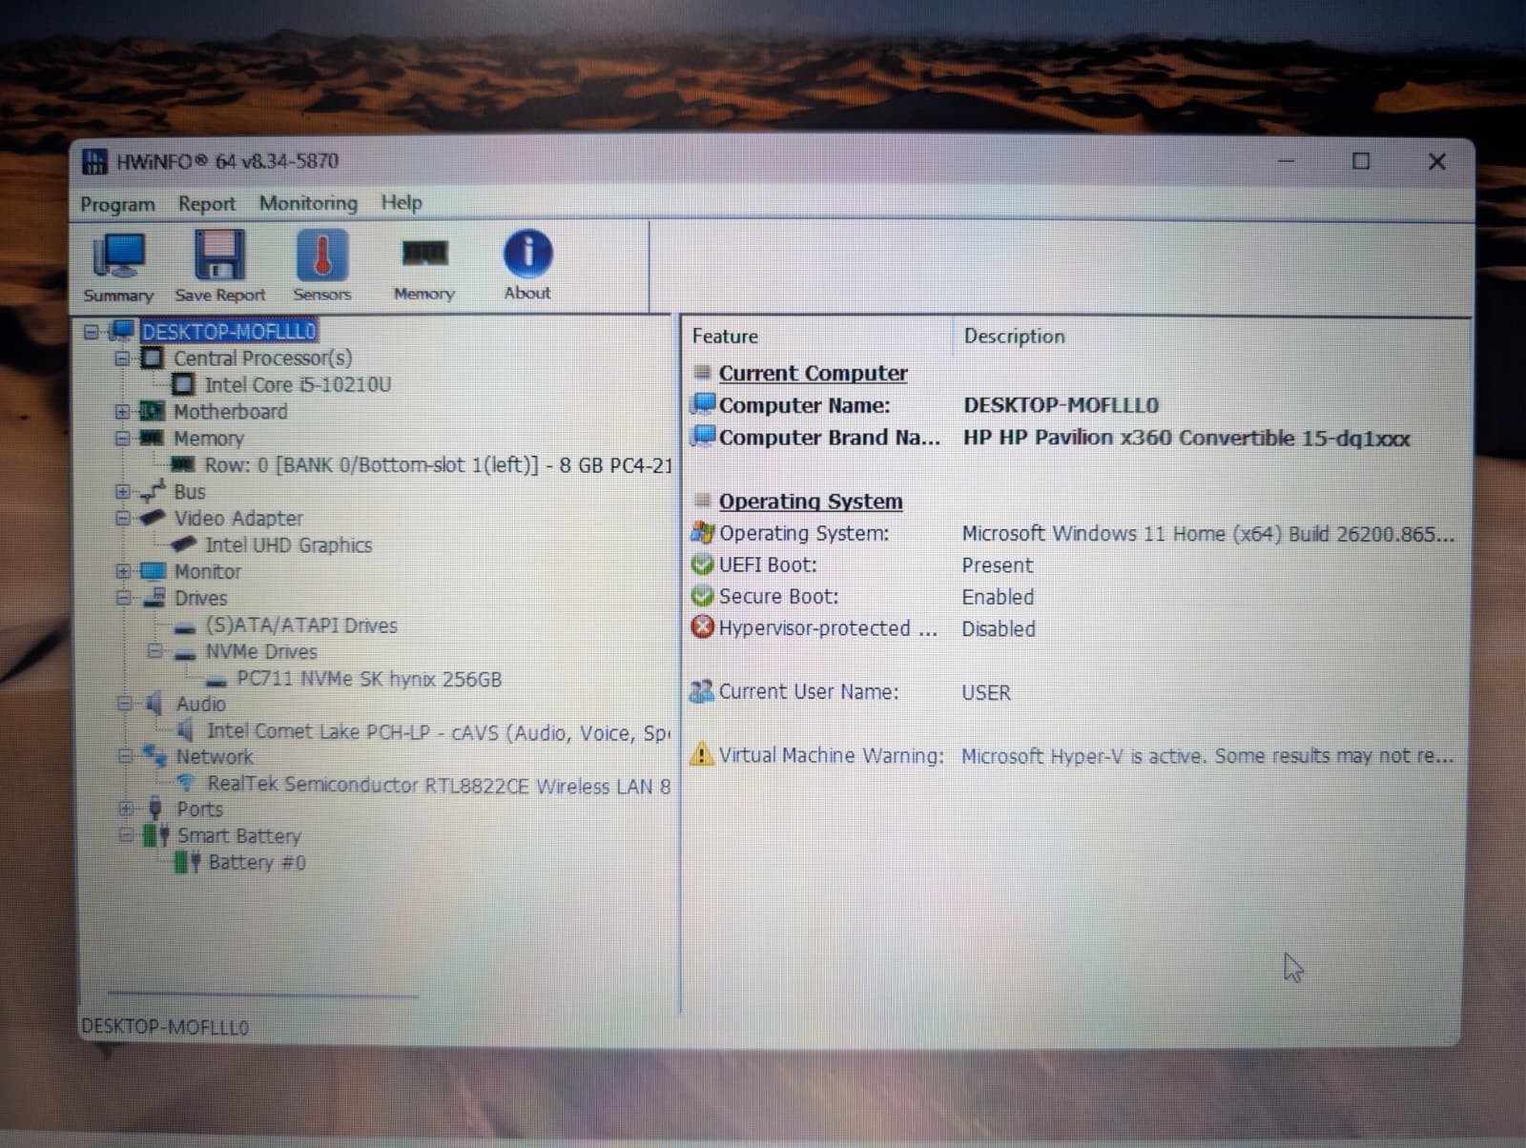The width and height of the screenshot is (1526, 1148).
Task: Select the Row: 0 memory module entry
Action: coord(439,465)
